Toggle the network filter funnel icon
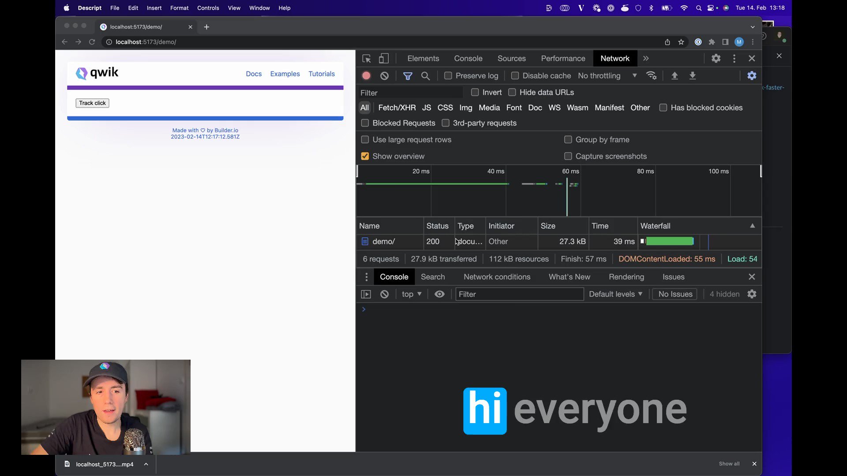Image resolution: width=847 pixels, height=476 pixels. click(x=408, y=76)
